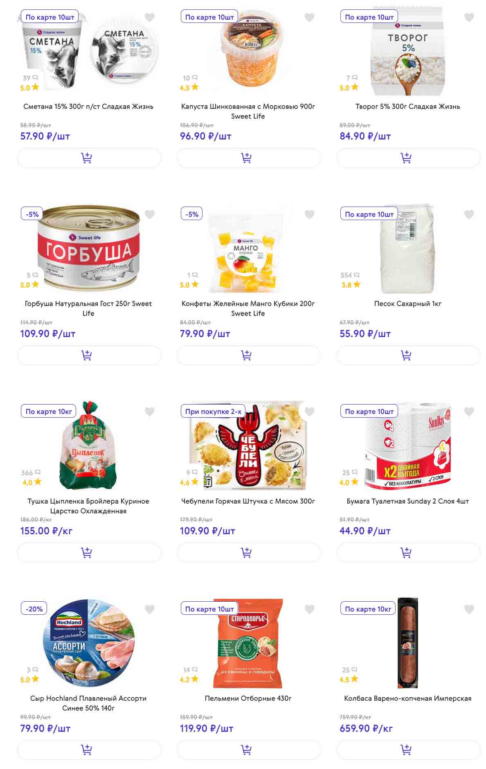Screen dimensions: 486x769
Task: Click the -20% discount badge on Hochland
Action: click(34, 609)
